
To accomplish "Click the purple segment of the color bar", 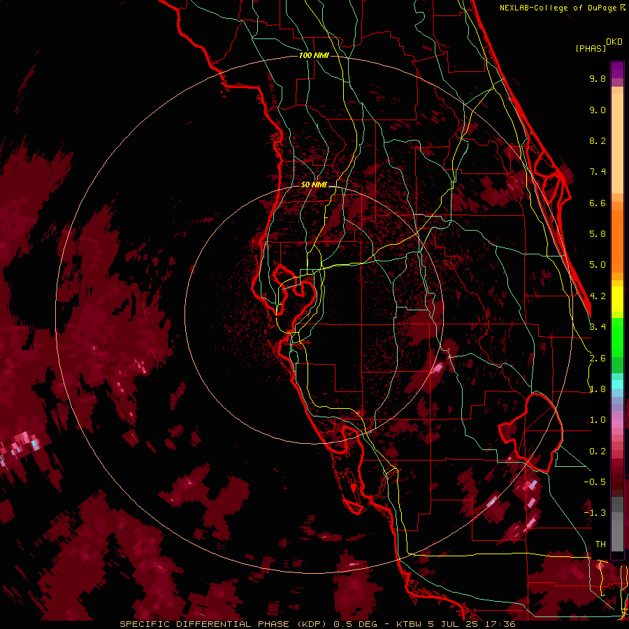I will pos(617,71).
